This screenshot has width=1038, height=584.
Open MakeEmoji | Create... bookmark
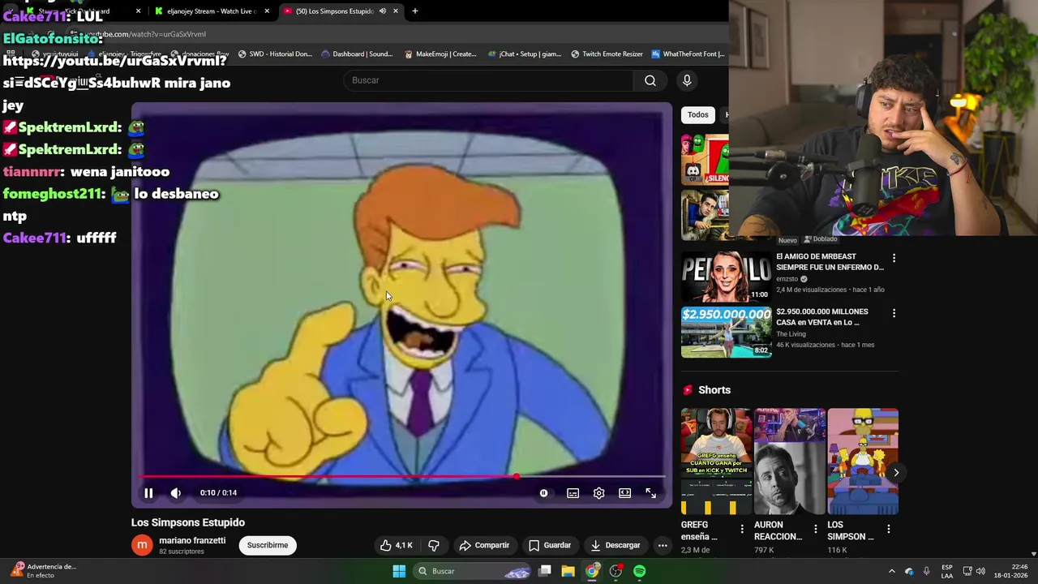click(x=441, y=54)
